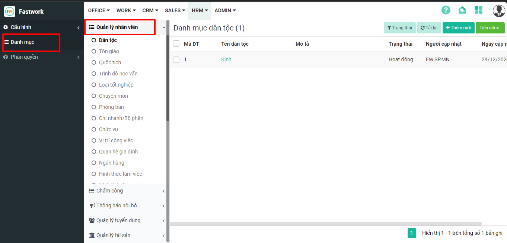
Task: Open the Tiện ích dropdown
Action: tap(490, 28)
